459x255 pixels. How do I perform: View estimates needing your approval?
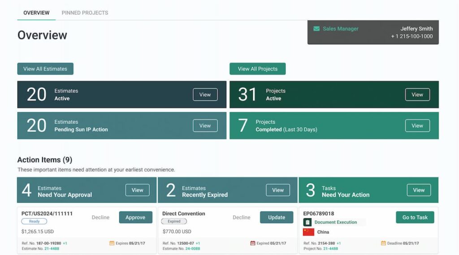pyautogui.click(x=137, y=190)
